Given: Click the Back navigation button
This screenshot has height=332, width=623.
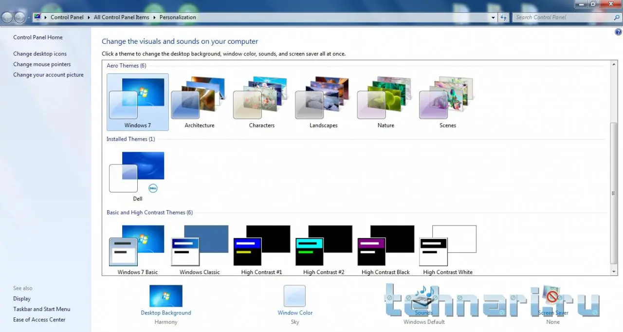Looking at the screenshot, I should point(7,18).
